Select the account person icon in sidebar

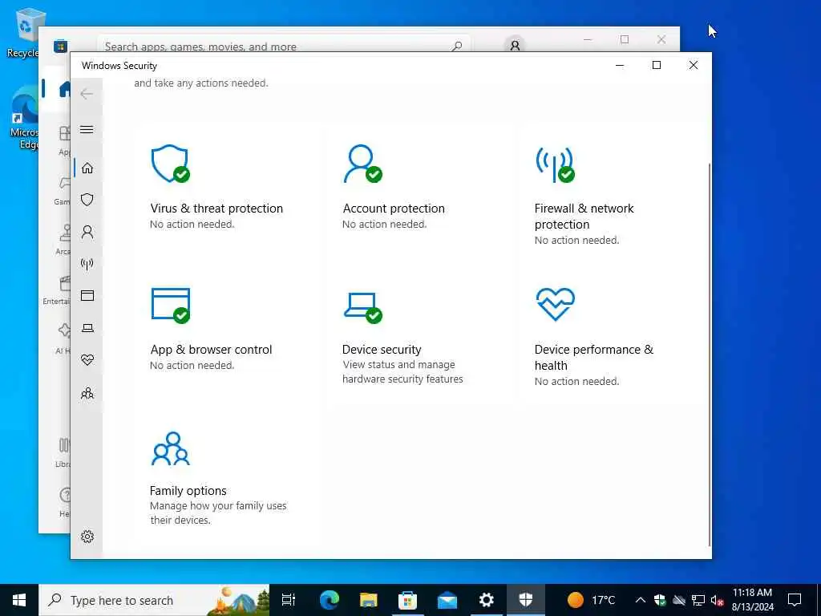[x=87, y=232]
